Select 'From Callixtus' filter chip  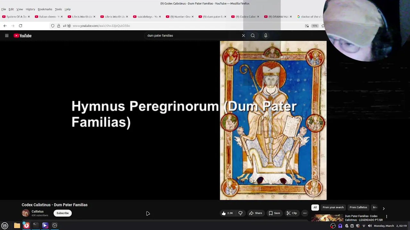tap(358, 207)
